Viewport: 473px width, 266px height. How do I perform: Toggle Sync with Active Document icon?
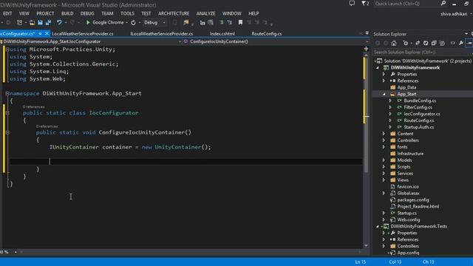click(x=418, y=43)
